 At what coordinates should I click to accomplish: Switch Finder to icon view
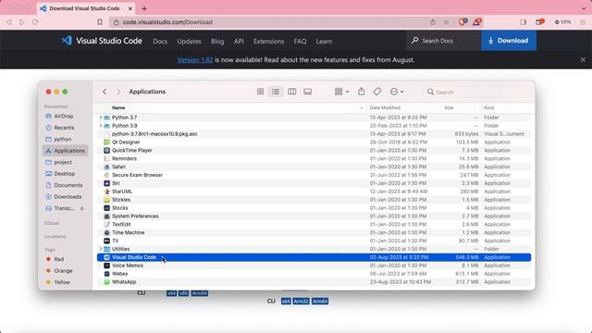point(260,92)
